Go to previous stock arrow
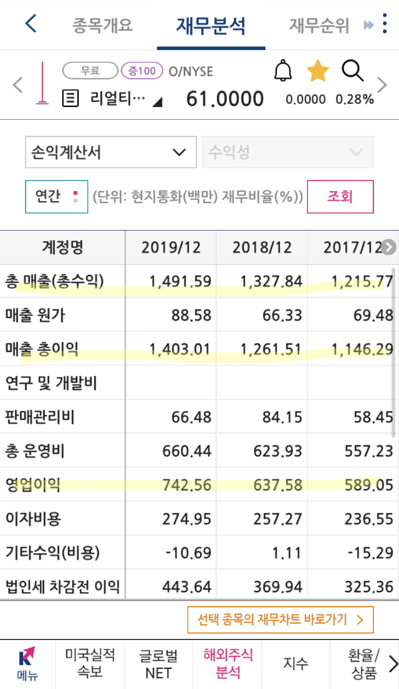 coord(18,85)
